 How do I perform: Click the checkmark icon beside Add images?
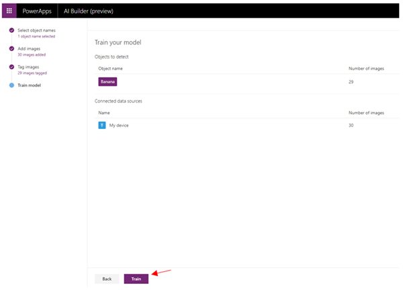[11, 49]
